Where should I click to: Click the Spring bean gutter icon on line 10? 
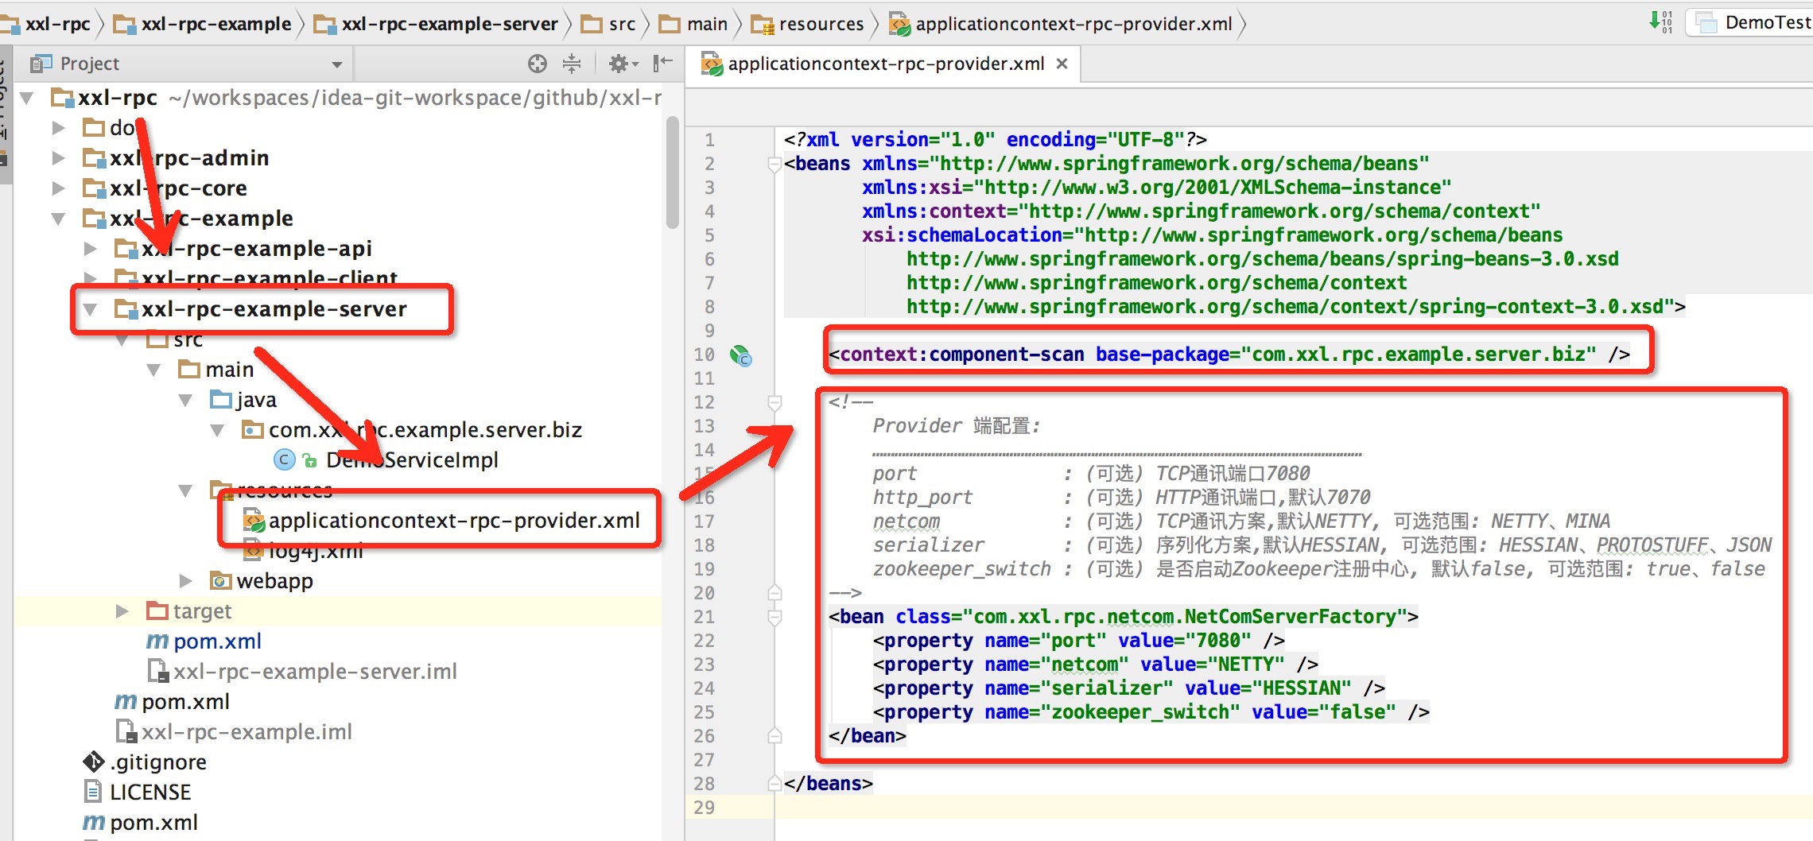pos(740,355)
